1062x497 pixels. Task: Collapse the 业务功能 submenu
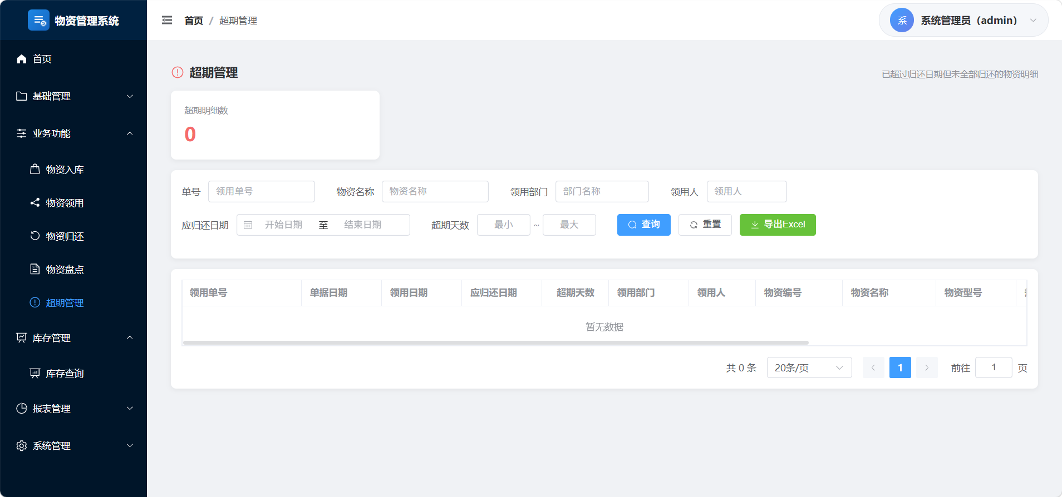pyautogui.click(x=73, y=133)
